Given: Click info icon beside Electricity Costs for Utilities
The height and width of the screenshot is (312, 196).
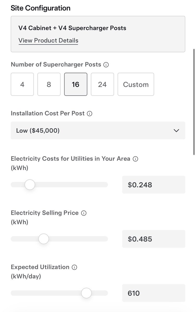Looking at the screenshot, I should tap(135, 159).
